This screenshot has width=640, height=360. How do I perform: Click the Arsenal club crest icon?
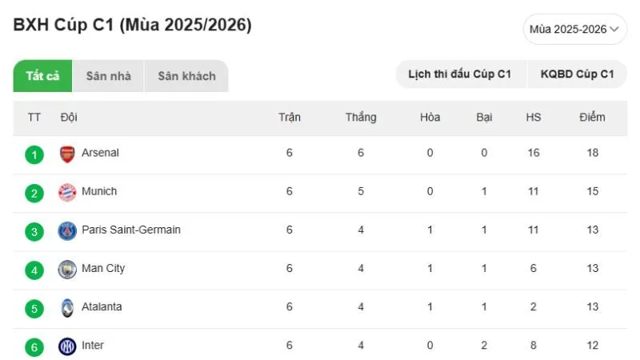(x=67, y=154)
